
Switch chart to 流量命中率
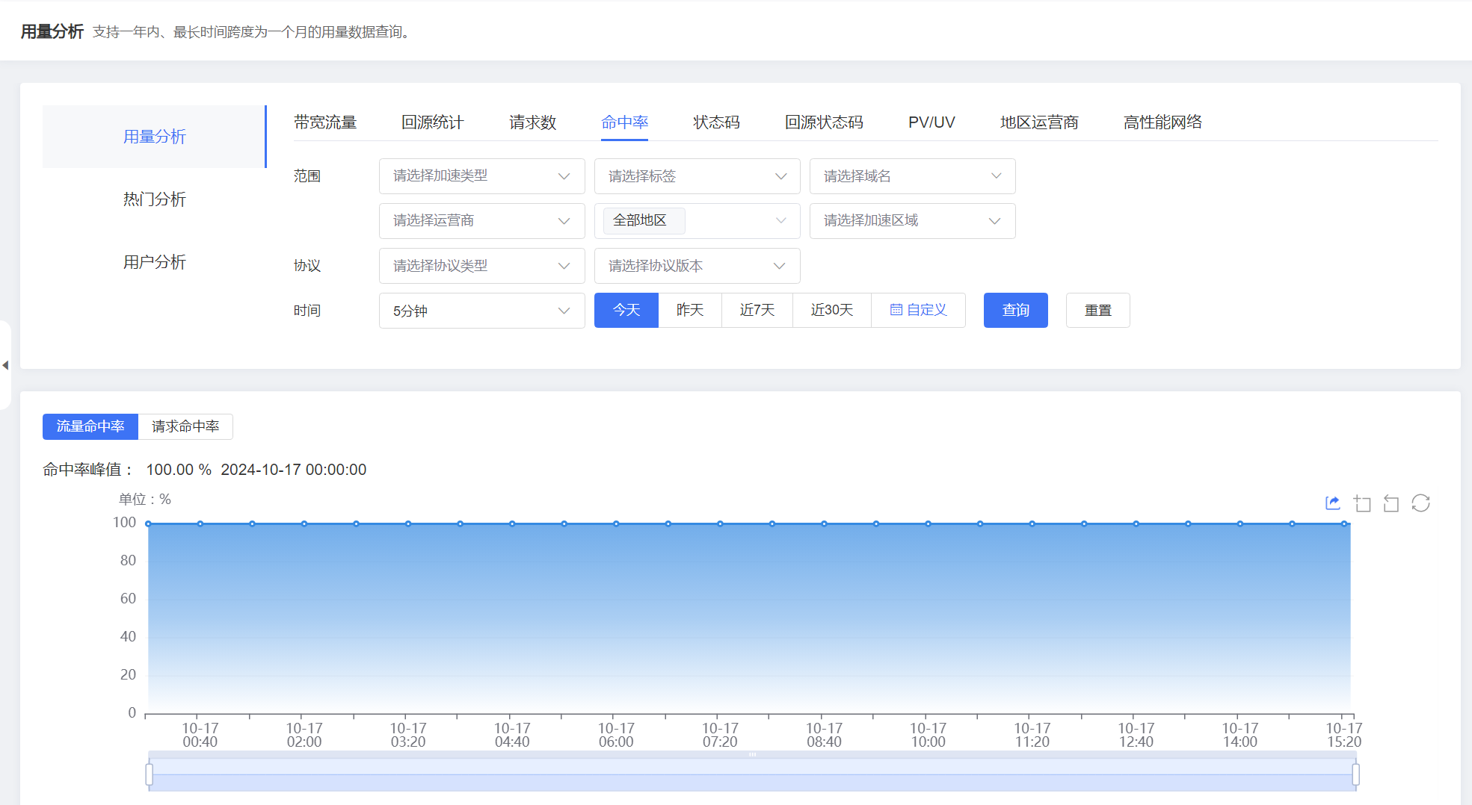(90, 426)
